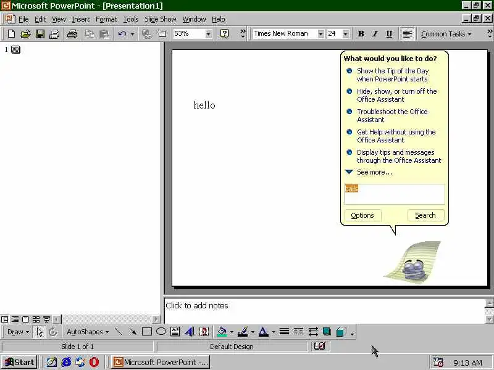Click the Dash Style icon
The image size is (494, 370).
tap(298, 331)
